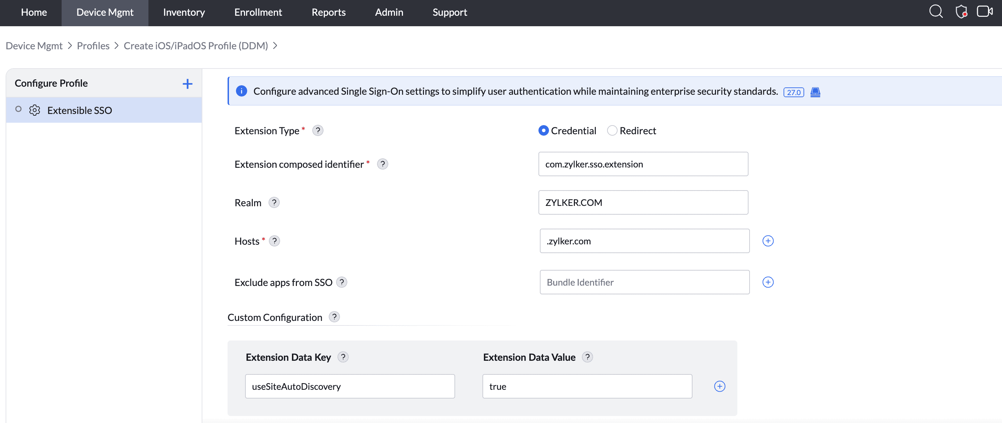Image resolution: width=1002 pixels, height=423 pixels.
Task: Select the Redirect extension type
Action: [612, 130]
